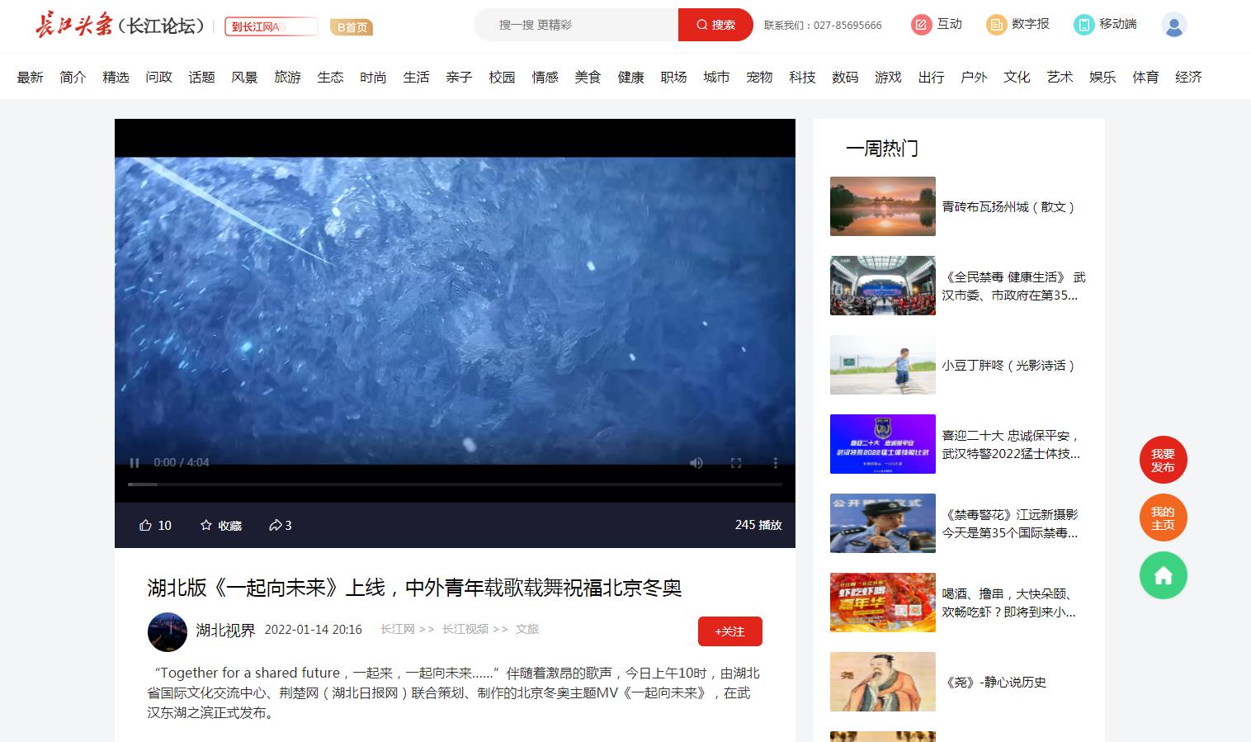Open the 数字报 icon link
The width and height of the screenshot is (1251, 742).
[996, 25]
